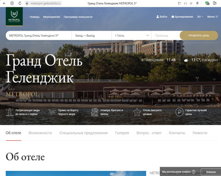Image resolution: width=221 pixels, height=176 pixels.
Task: Open the collections icon at toolbar far right
Action: click(x=215, y=3)
